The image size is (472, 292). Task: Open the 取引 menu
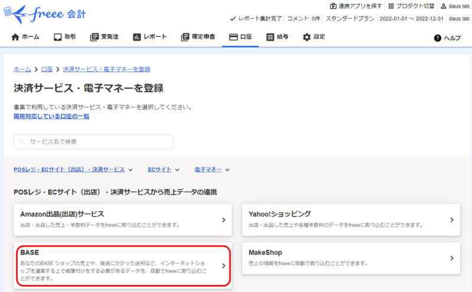pos(70,37)
